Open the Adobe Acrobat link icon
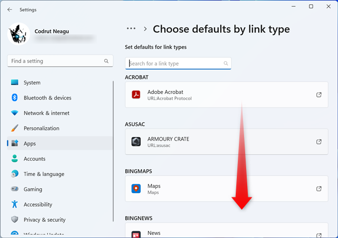This screenshot has height=238, width=338. [319, 95]
